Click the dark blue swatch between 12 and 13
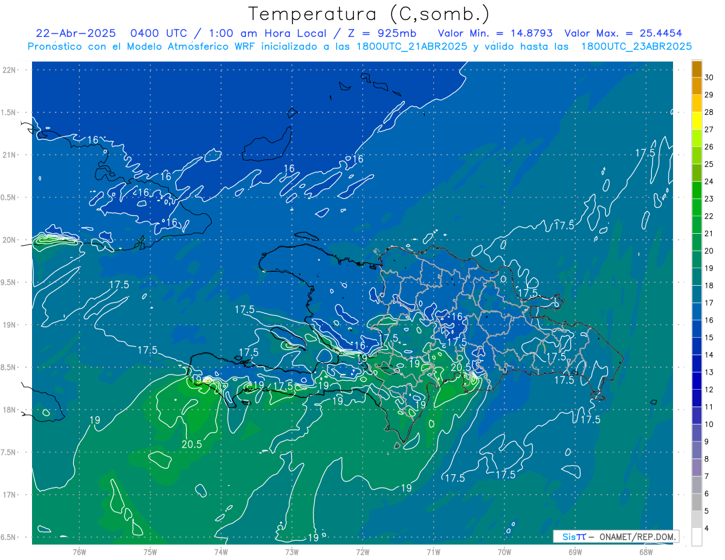This screenshot has width=725, height=560. click(697, 381)
